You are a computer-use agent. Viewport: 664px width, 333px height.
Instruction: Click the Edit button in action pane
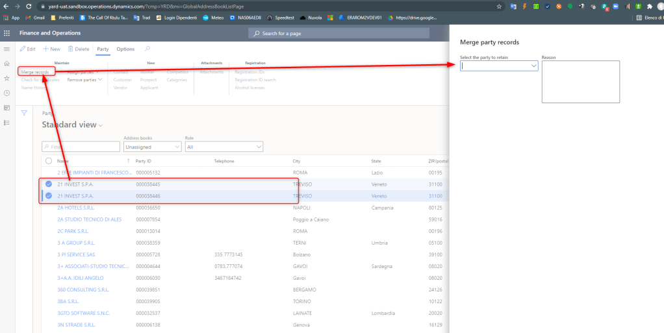click(x=27, y=49)
